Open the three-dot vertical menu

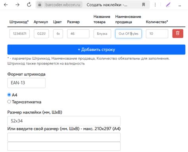tap(155, 5)
